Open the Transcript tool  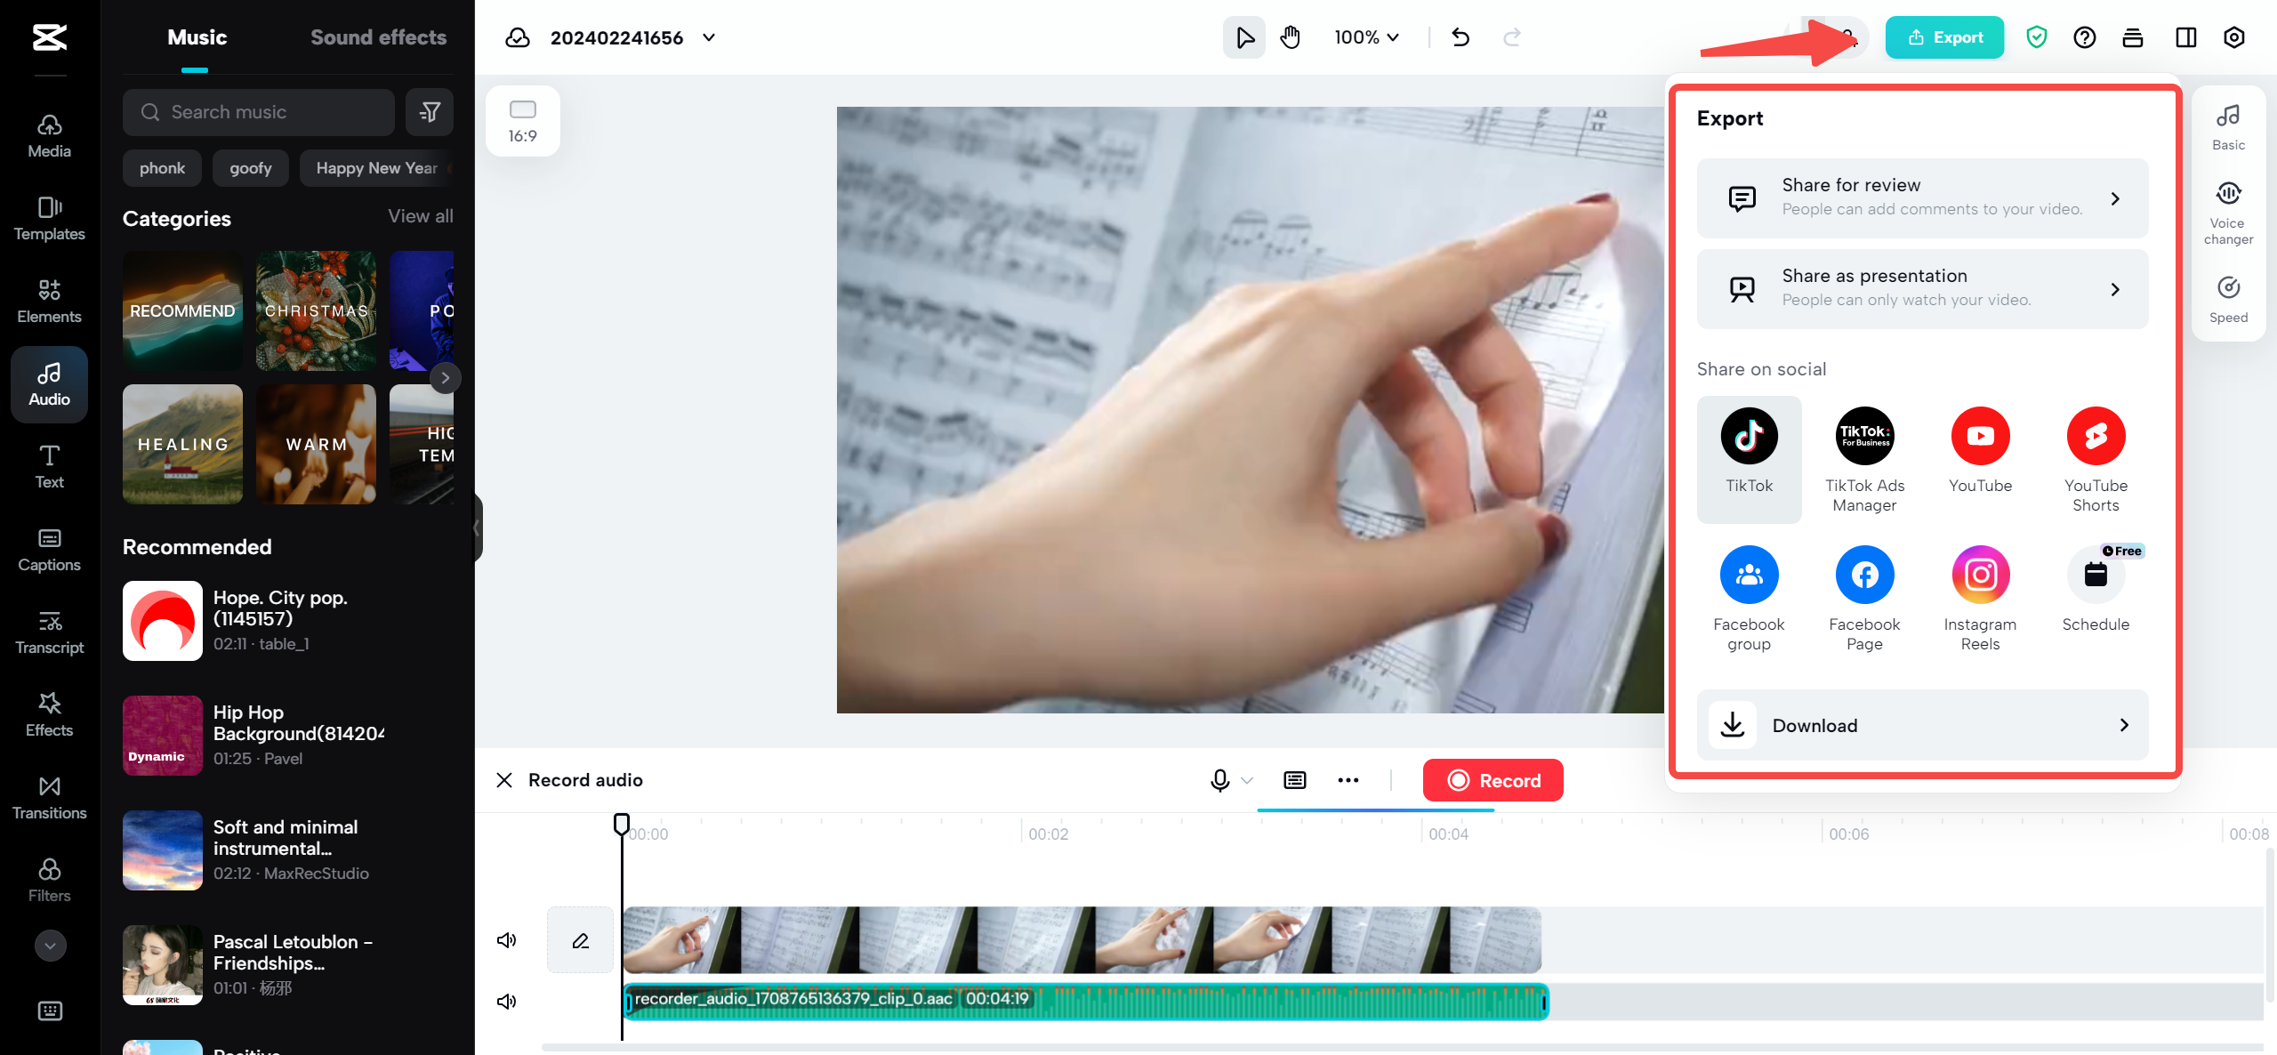49,632
